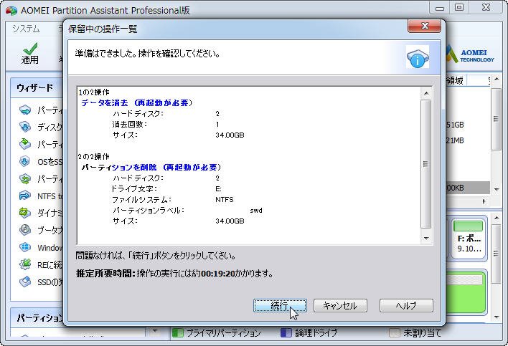The height and width of the screenshot is (346, 508).
Task: Click the キャンセル button in the dialog
Action: tap(340, 306)
